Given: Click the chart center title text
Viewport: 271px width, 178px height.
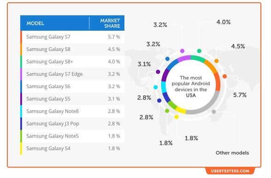Looking at the screenshot, I should click(x=191, y=87).
